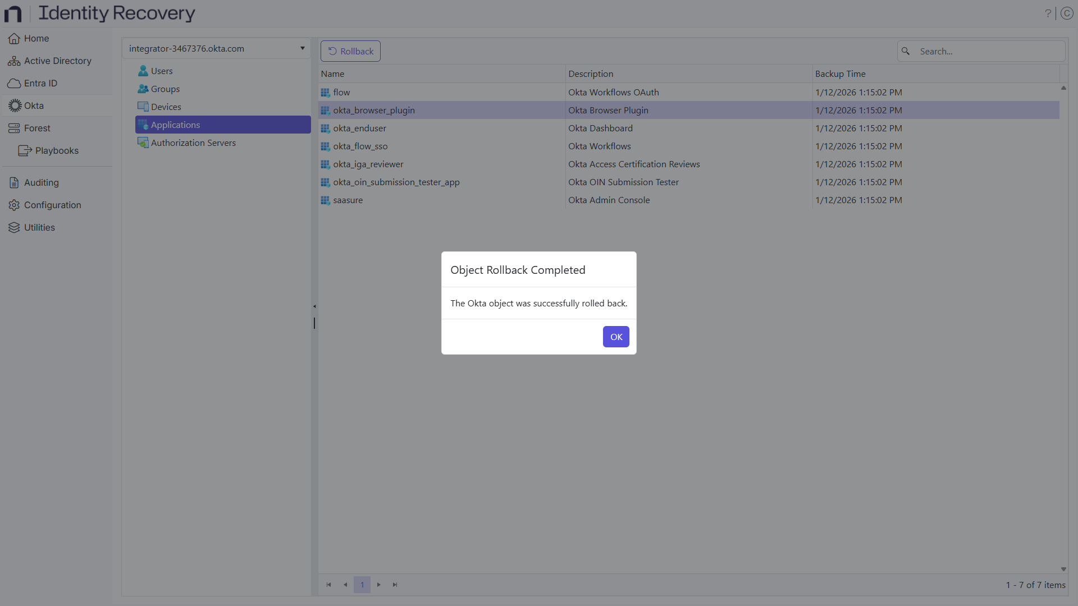Open the Configuration menu entry
Image resolution: width=1078 pixels, height=606 pixels.
tap(52, 205)
